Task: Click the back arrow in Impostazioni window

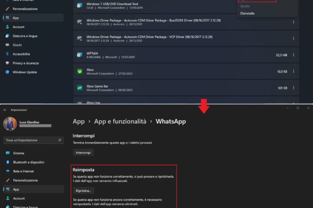Action: tap(5, 110)
